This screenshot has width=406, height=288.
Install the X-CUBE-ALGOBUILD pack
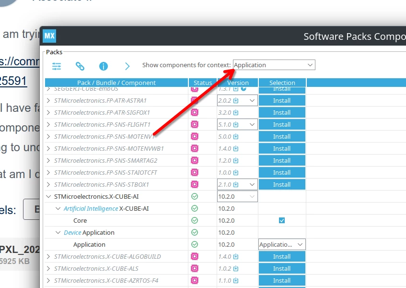(x=282, y=257)
